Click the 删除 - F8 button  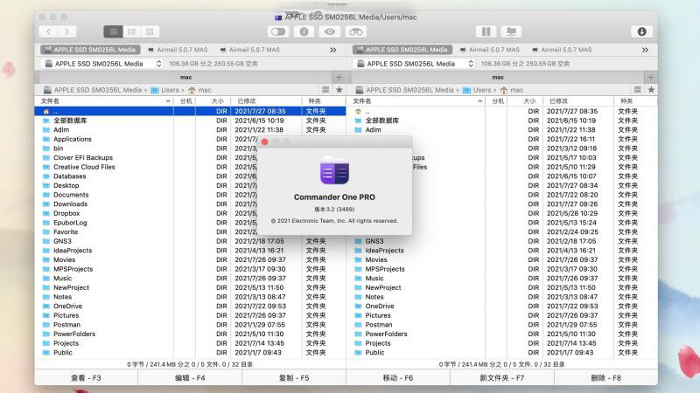[605, 378]
